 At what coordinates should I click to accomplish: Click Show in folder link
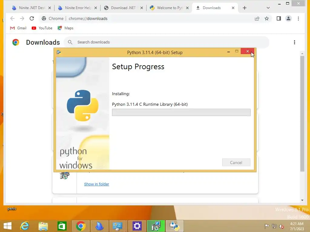(97, 184)
